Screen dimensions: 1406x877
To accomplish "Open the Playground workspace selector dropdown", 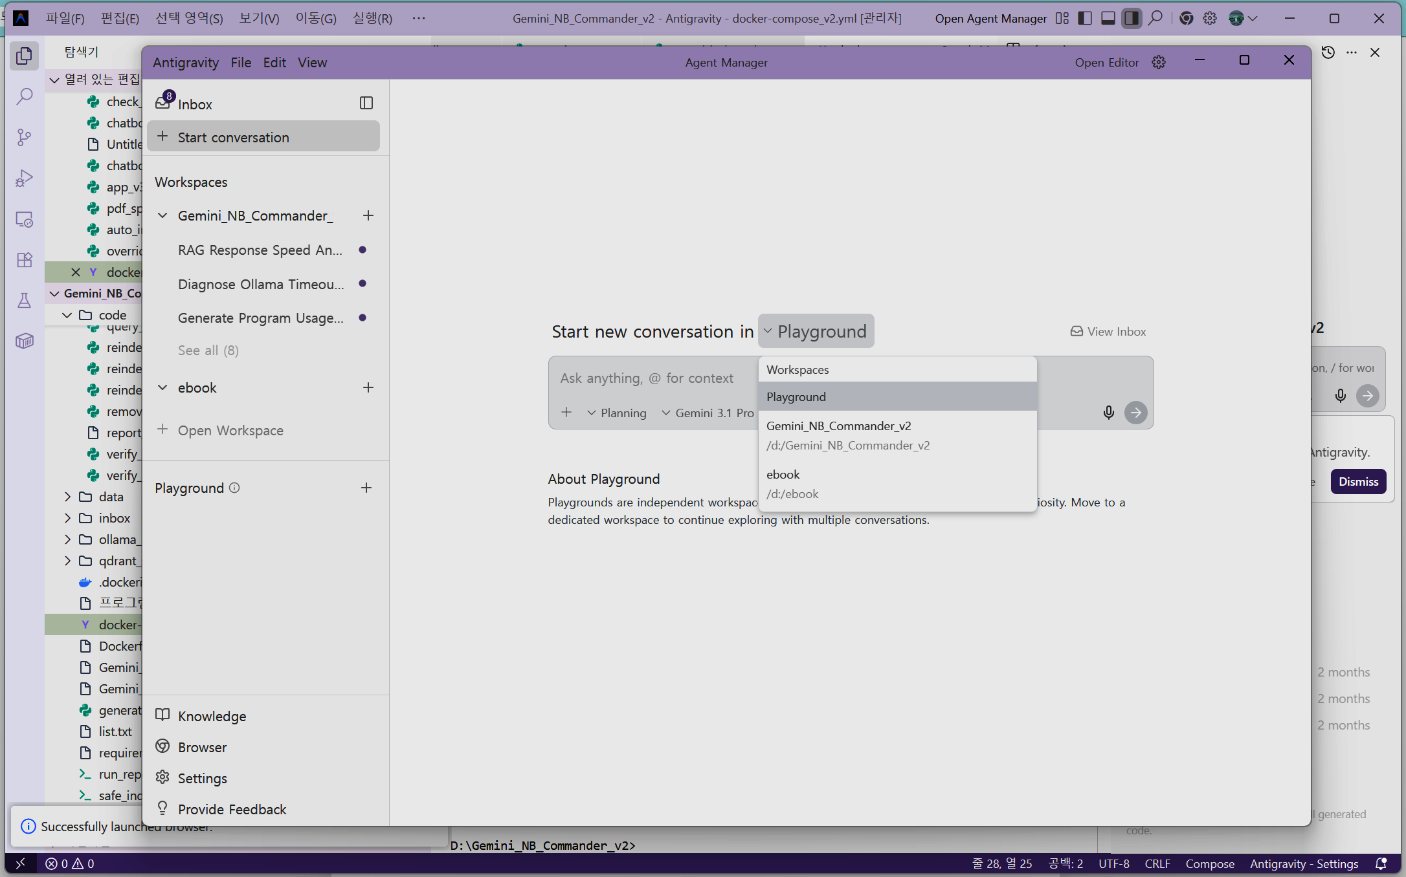I will 816,331.
